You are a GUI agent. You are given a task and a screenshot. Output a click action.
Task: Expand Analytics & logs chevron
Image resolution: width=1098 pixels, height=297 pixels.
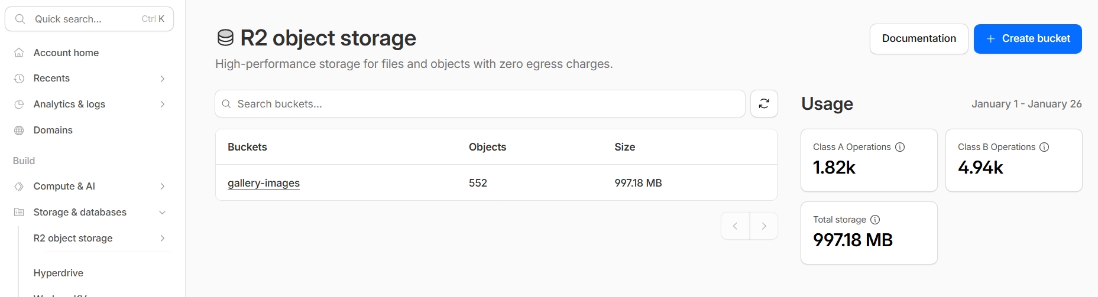pos(163,104)
